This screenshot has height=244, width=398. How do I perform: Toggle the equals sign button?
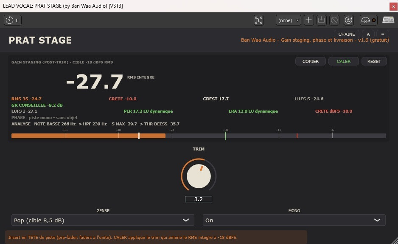click(383, 34)
